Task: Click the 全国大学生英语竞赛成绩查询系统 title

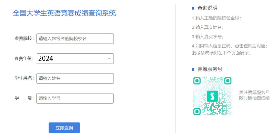Action: pyautogui.click(x=64, y=13)
